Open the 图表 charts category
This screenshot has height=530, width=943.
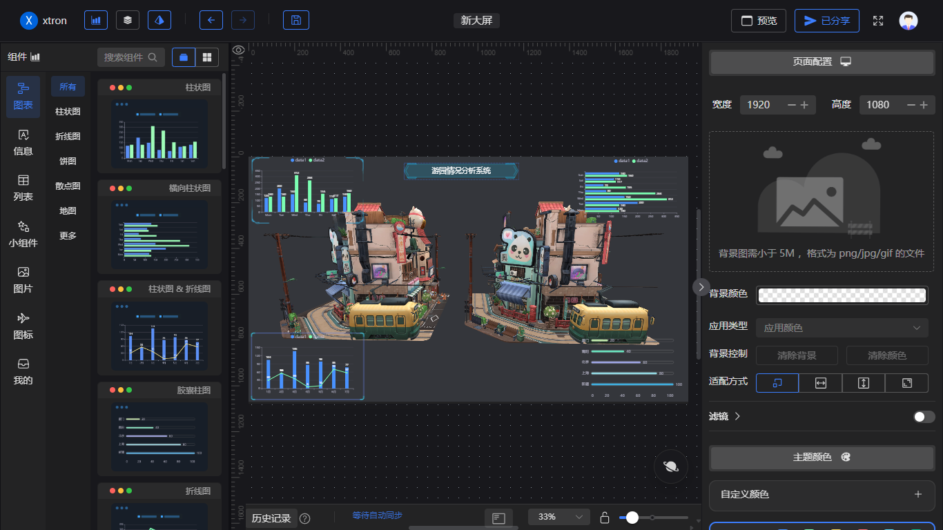(x=23, y=97)
